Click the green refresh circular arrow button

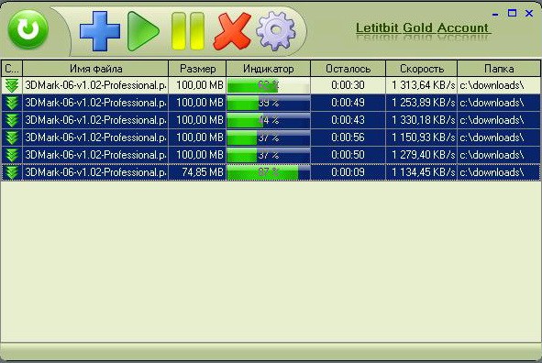point(28,29)
